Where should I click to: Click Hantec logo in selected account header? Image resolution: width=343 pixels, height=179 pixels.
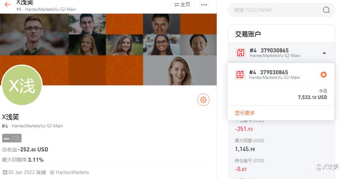click(241, 53)
